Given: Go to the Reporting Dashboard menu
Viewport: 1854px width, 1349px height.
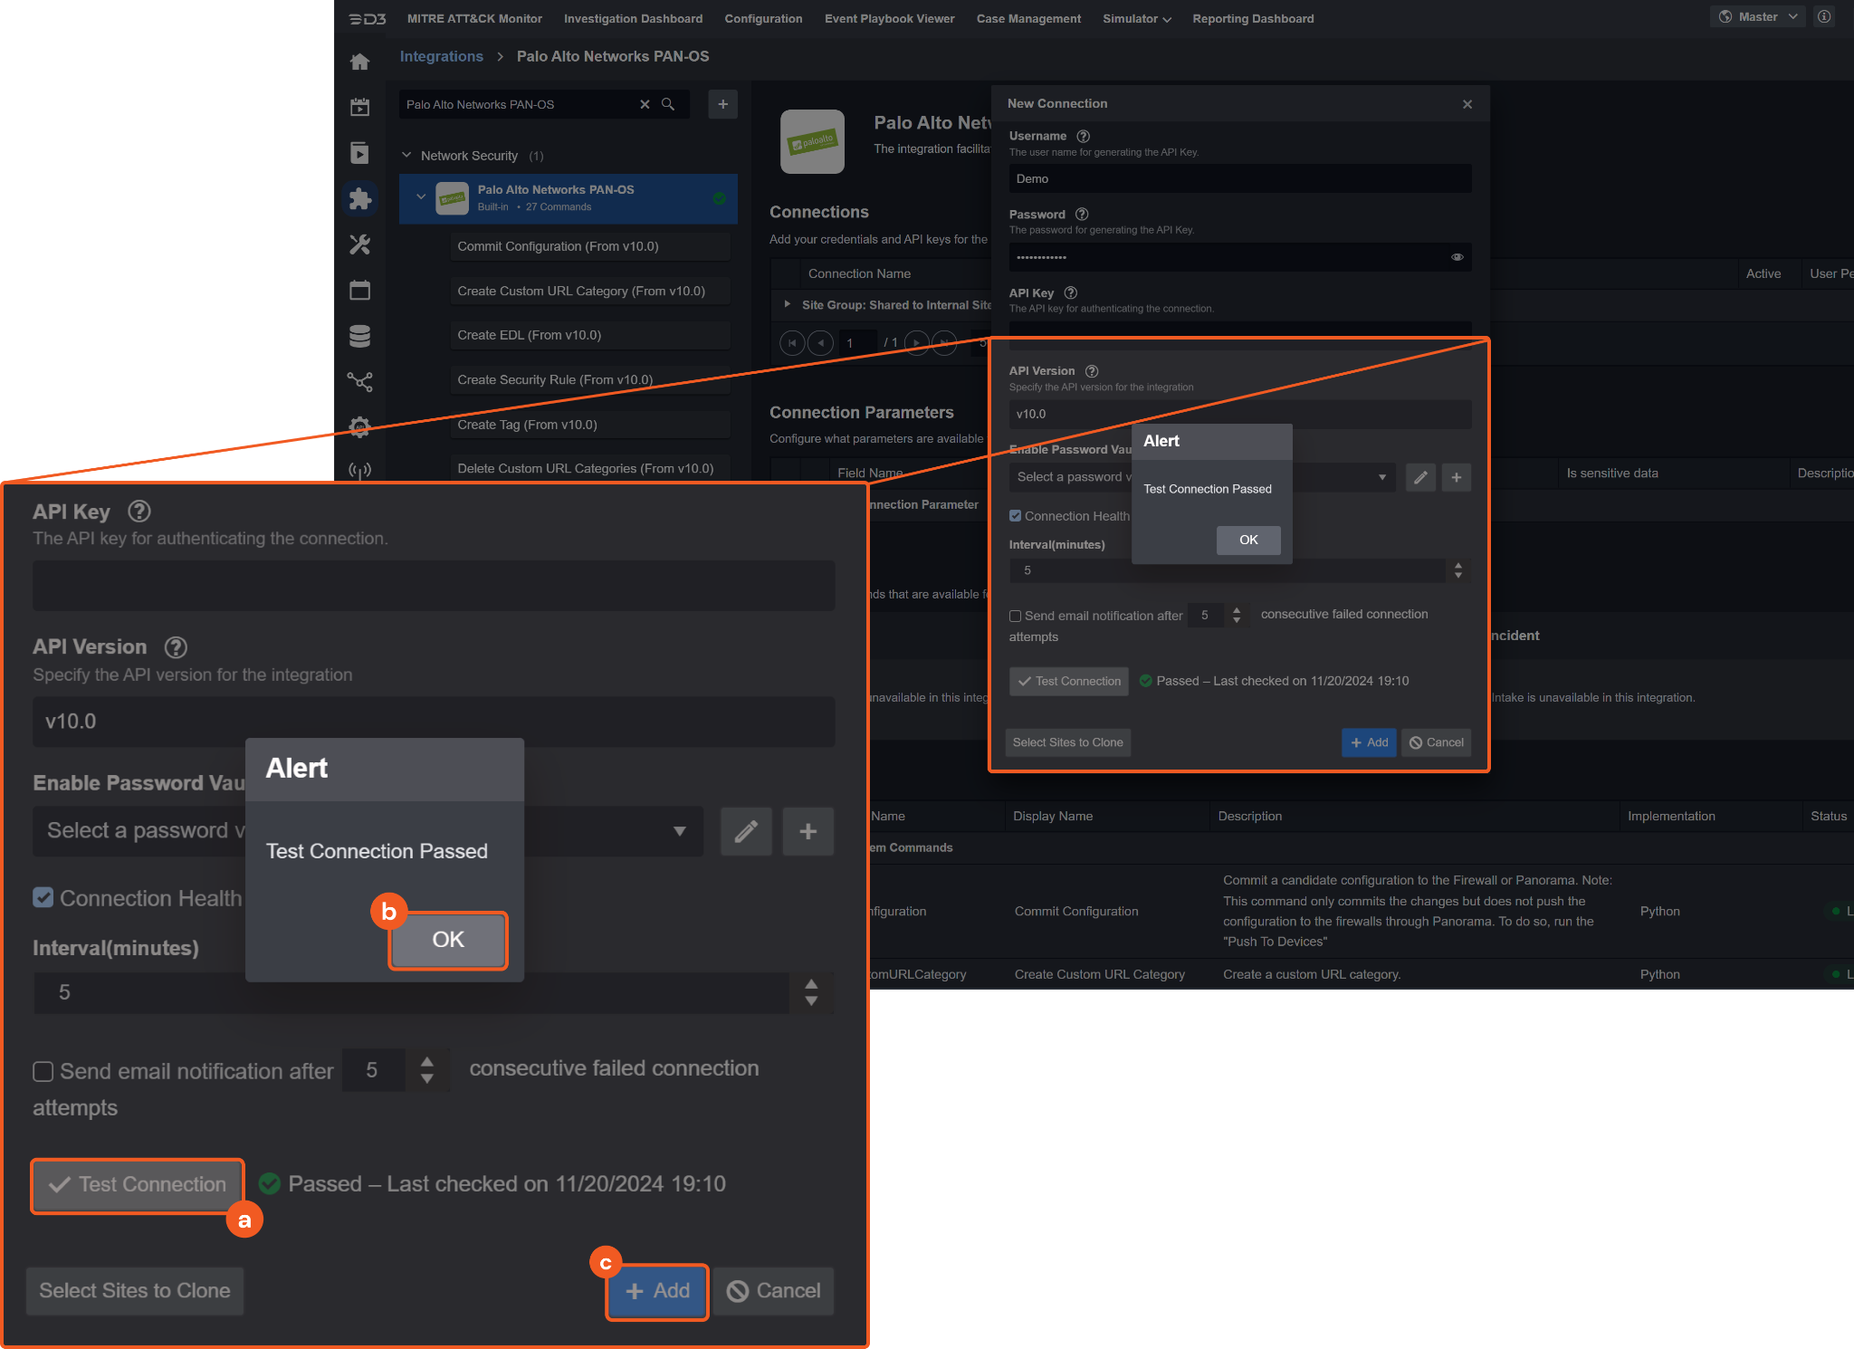Looking at the screenshot, I should [x=1252, y=19].
